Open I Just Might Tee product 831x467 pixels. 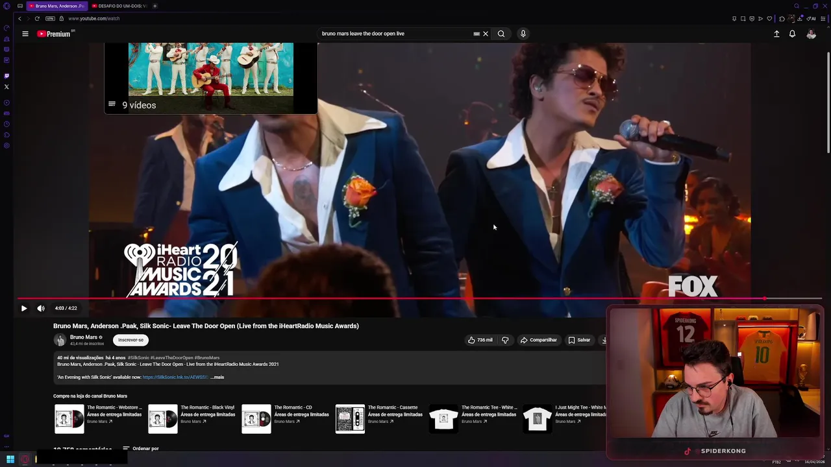point(564,418)
